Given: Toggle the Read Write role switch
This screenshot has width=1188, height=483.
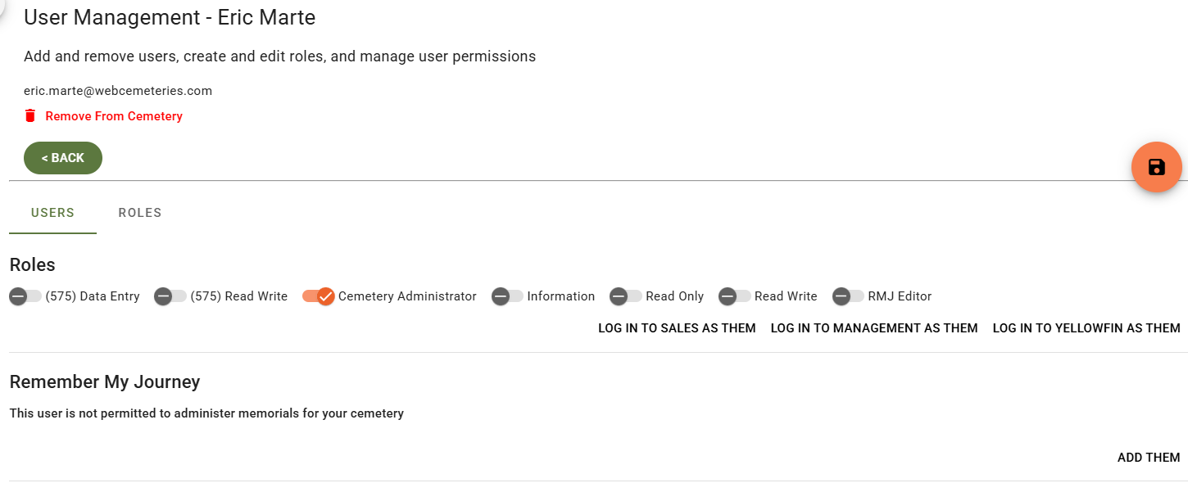Looking at the screenshot, I should 735,296.
